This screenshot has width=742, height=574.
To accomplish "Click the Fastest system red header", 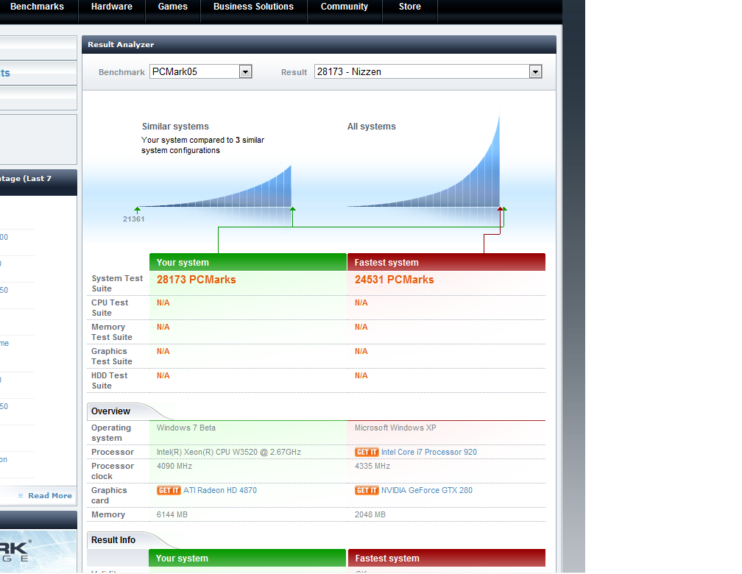I will coord(446,262).
